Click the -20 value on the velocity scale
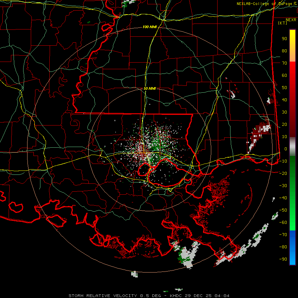Screen dimensions: 298x298 [x=283, y=174]
